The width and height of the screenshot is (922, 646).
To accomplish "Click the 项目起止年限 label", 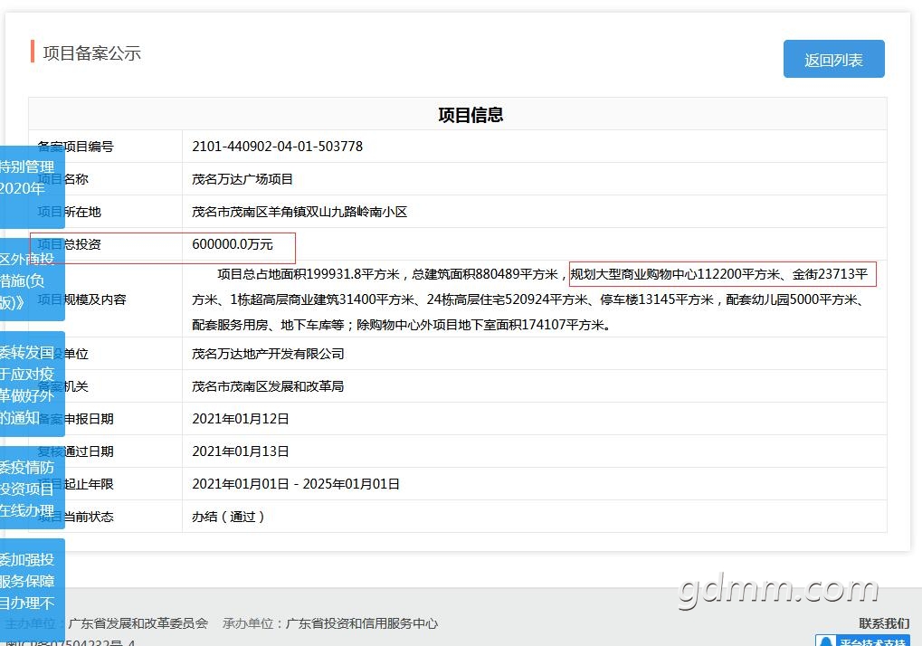I will point(75,484).
